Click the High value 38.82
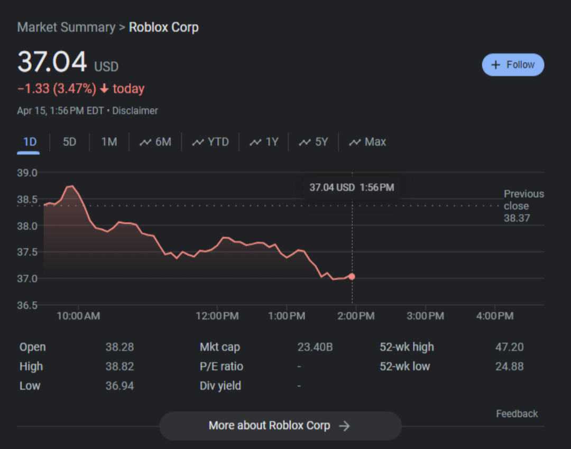 tap(120, 367)
